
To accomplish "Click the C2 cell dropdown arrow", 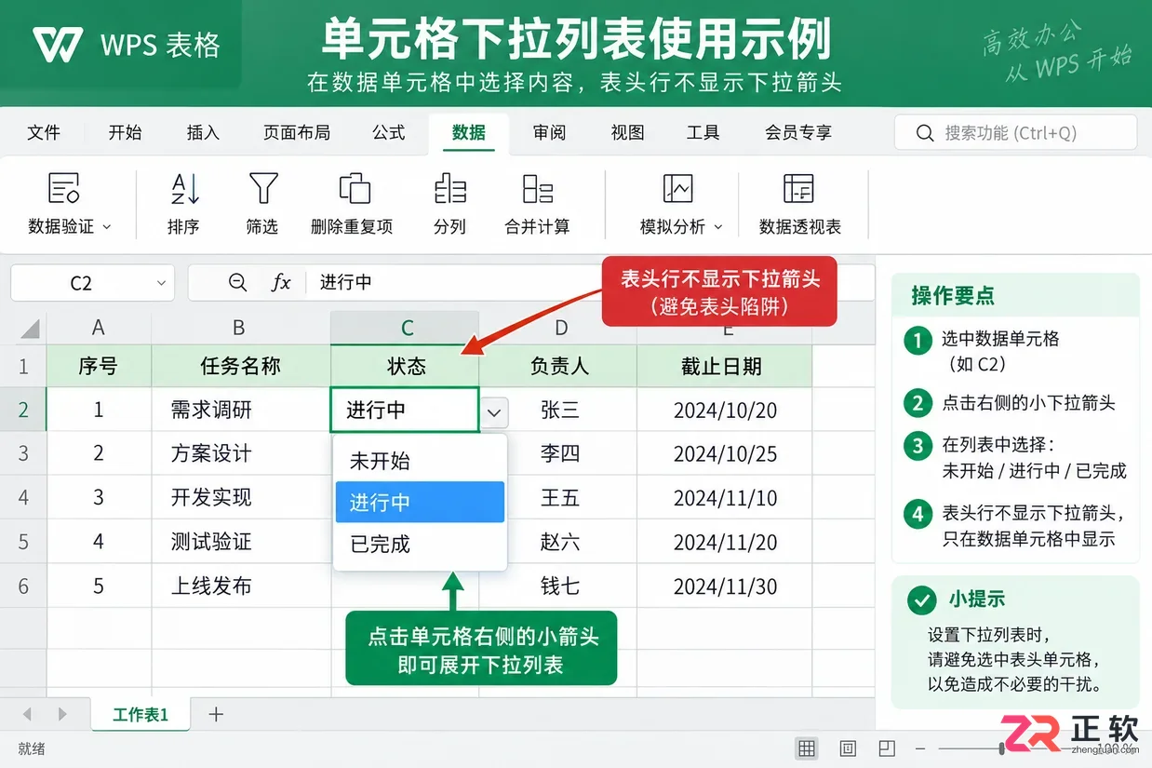I will tap(494, 411).
